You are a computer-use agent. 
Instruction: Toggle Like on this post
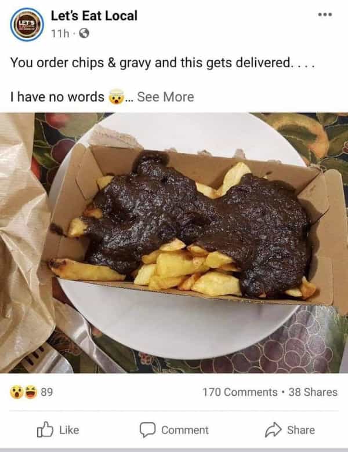58,430
